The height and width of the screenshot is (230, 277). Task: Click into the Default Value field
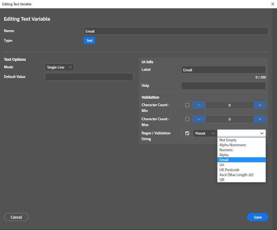89,77
